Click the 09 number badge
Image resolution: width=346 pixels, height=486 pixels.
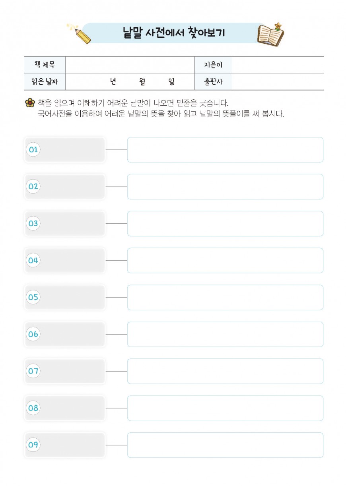(33, 445)
